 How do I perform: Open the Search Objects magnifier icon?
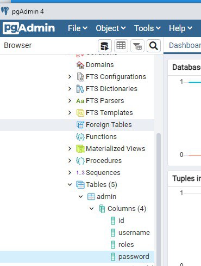(154, 46)
